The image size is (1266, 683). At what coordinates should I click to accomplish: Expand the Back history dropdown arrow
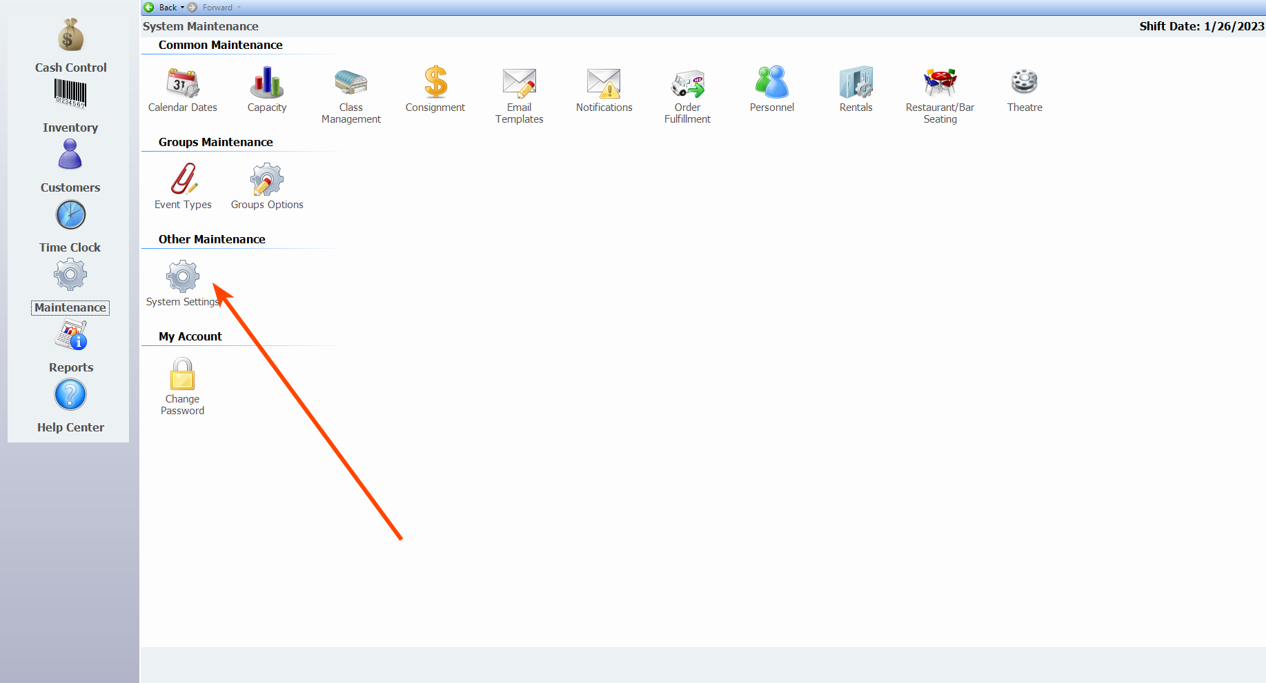click(182, 8)
